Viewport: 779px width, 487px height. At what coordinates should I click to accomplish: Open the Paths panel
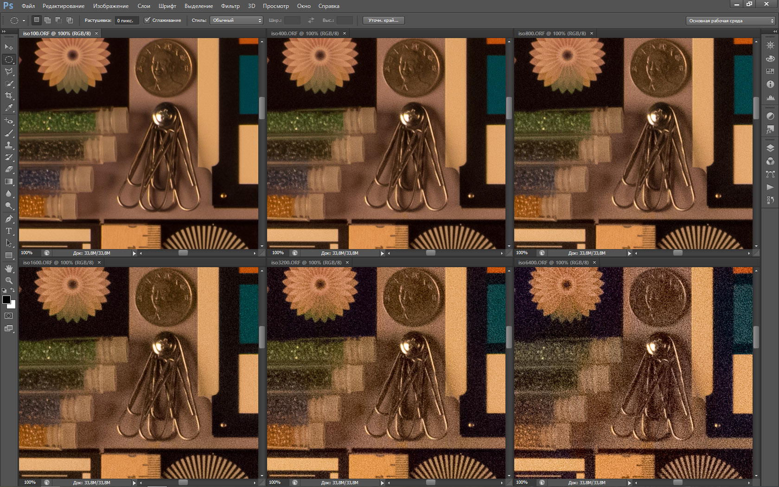pyautogui.click(x=770, y=174)
